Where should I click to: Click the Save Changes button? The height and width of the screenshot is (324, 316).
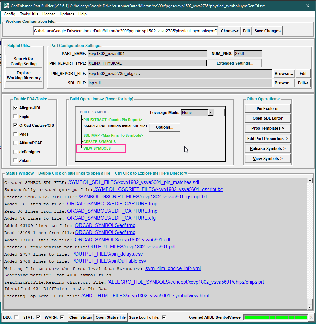268,31
